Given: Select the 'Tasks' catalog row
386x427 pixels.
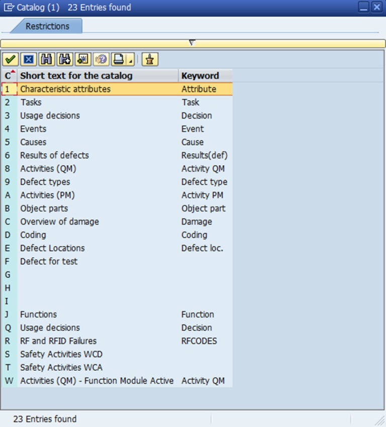Looking at the screenshot, I should pyautogui.click(x=117, y=102).
